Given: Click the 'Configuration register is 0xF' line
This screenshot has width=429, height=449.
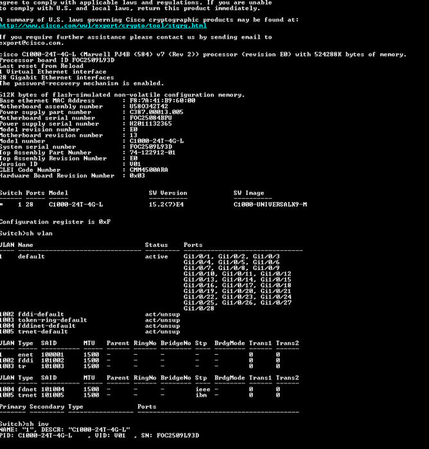Looking at the screenshot, I should [55, 222].
